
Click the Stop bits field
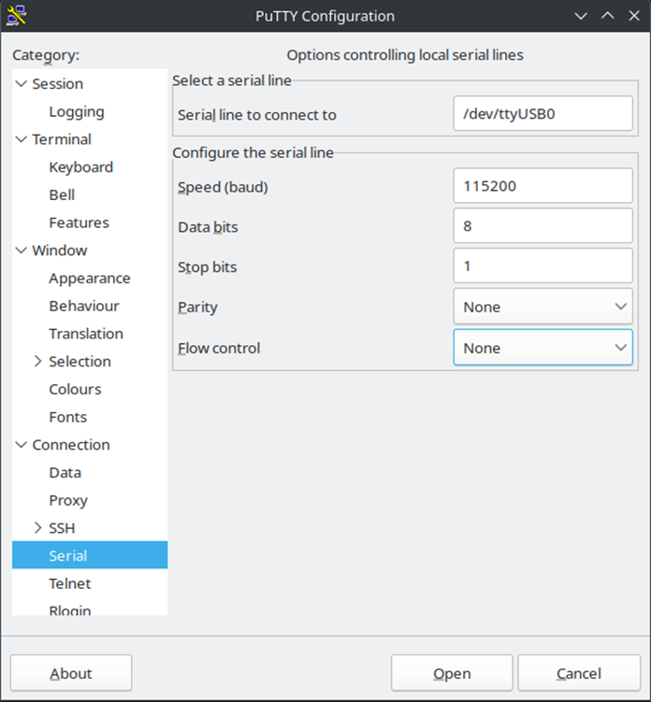(x=543, y=265)
